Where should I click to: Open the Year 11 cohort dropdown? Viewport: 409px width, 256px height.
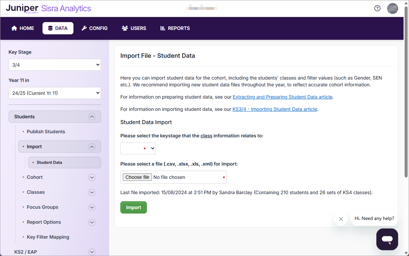(x=54, y=93)
